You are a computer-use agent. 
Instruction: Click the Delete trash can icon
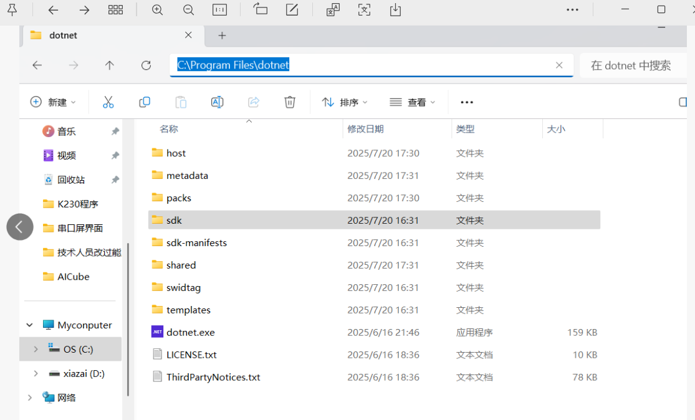[290, 102]
